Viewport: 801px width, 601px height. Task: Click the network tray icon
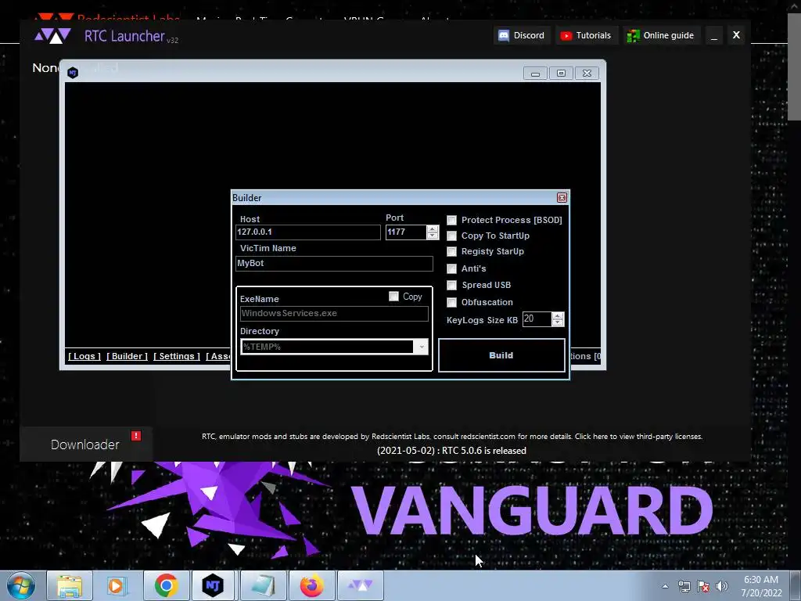click(684, 586)
